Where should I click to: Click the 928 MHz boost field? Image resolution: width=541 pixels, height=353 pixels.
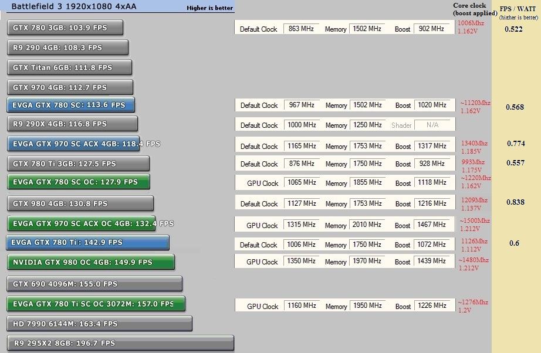[432, 164]
